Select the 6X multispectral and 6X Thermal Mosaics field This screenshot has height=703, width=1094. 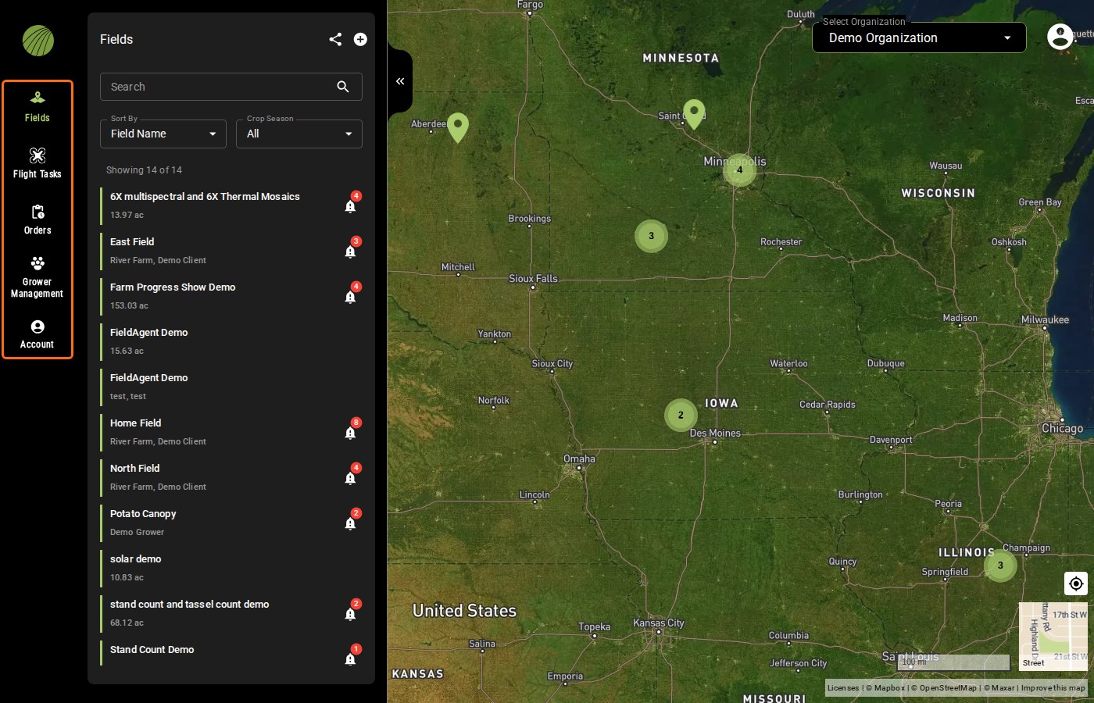tap(231, 205)
